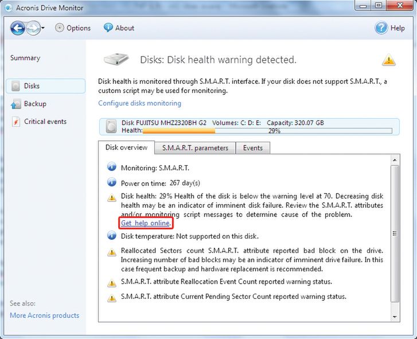Click the Capacity: 320.07 GB text
417x339 pixels.
pos(295,123)
